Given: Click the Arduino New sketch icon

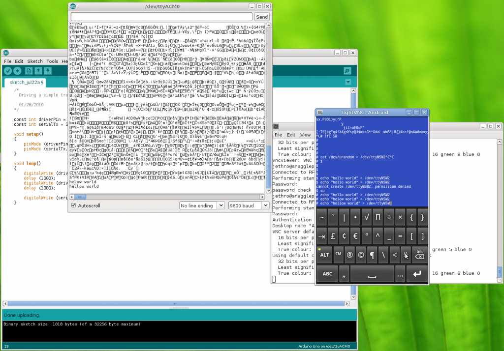Looking at the screenshot, I should [x=29, y=71].
